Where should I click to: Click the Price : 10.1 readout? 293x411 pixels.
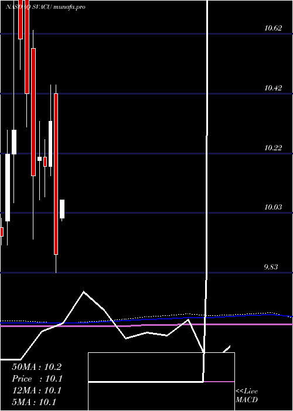click(37, 379)
